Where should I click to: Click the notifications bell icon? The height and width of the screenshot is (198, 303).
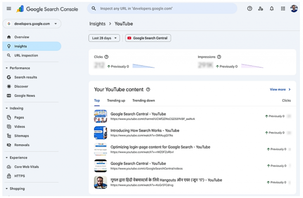point(272,9)
